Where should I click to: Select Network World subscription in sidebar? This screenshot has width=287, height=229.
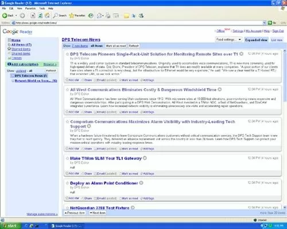click(36, 81)
